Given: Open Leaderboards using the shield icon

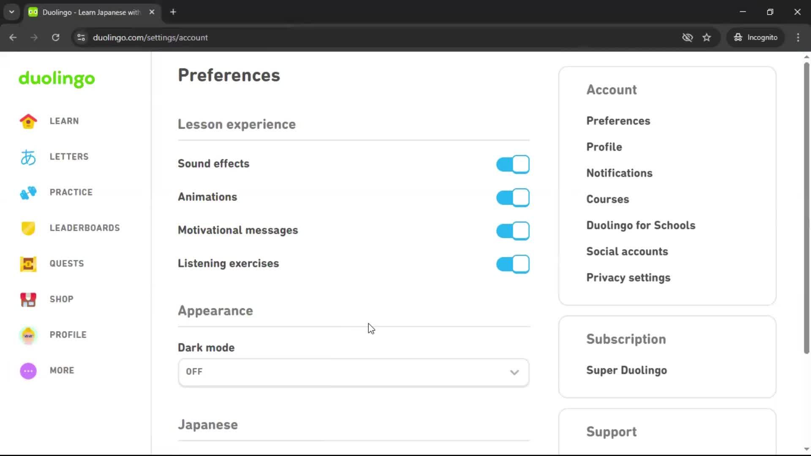Looking at the screenshot, I should (x=28, y=228).
